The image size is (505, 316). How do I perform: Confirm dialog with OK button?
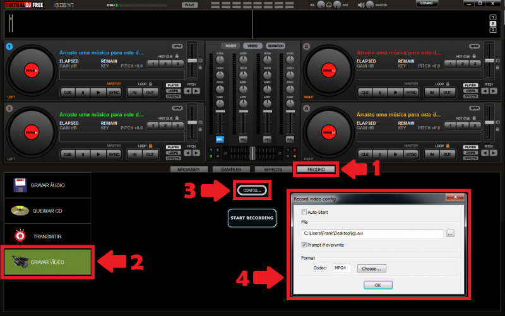[x=377, y=285]
